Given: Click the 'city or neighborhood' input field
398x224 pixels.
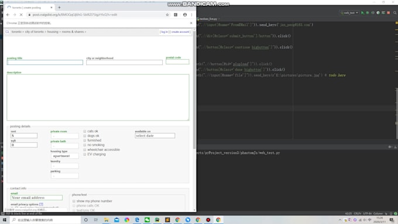Looking at the screenshot, I should click(x=124, y=63).
